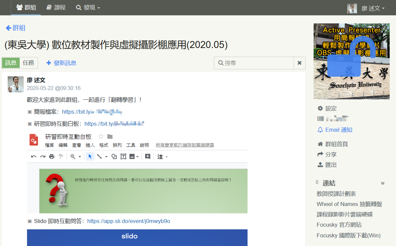Open the 格式 menu in the drawing

(x=104, y=145)
